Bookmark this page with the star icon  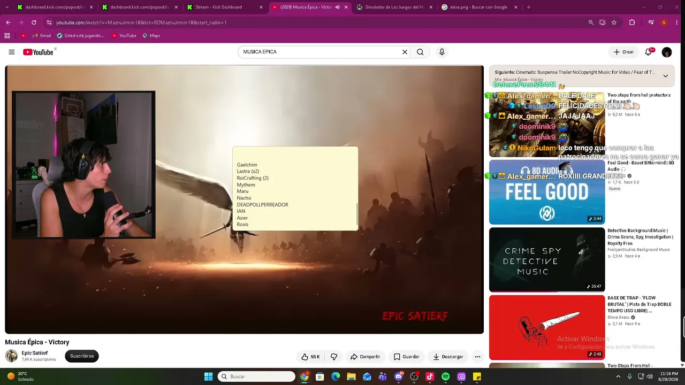[614, 22]
